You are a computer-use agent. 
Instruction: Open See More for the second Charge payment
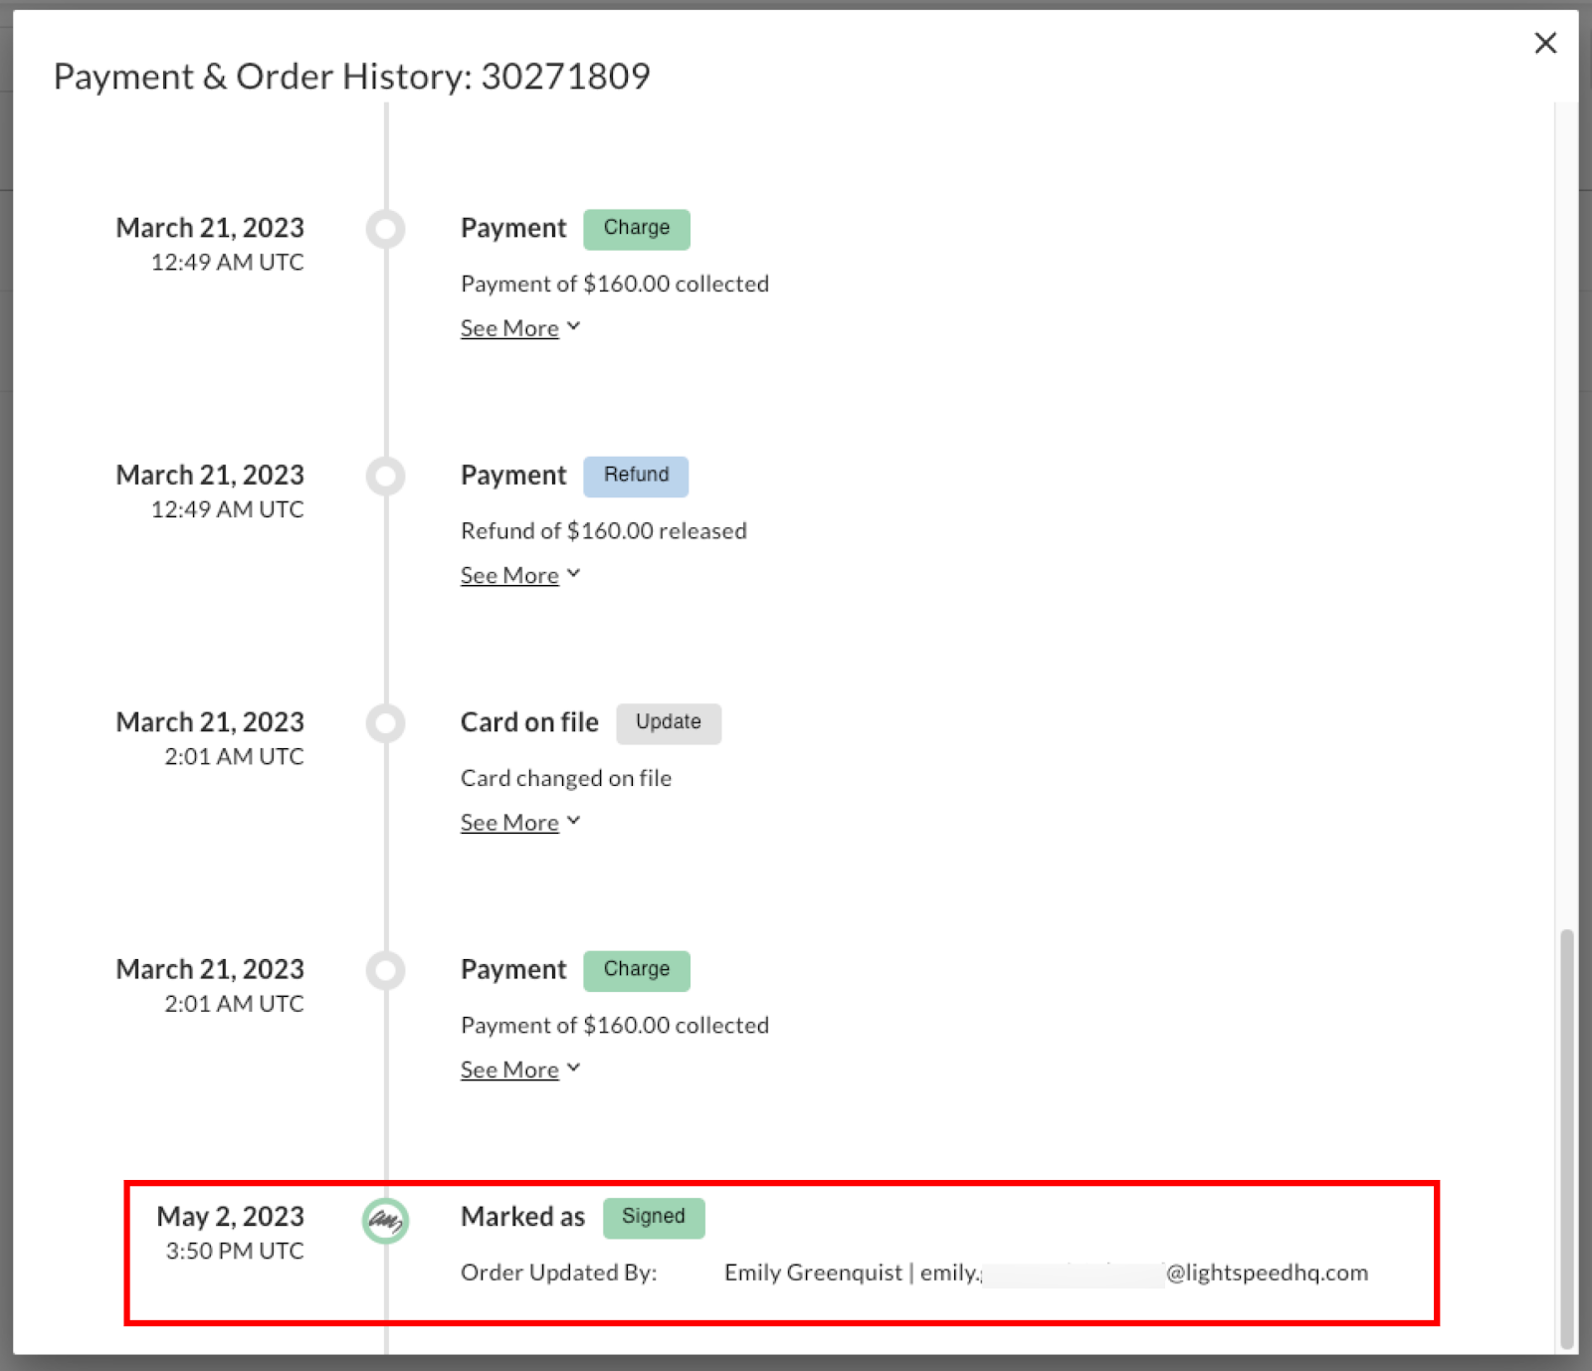510,1069
